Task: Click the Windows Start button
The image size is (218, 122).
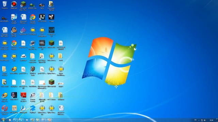Action: click(3, 120)
